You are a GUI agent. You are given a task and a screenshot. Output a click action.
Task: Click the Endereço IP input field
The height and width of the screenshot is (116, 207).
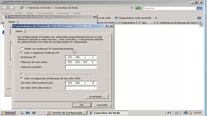pyautogui.click(x=81, y=57)
